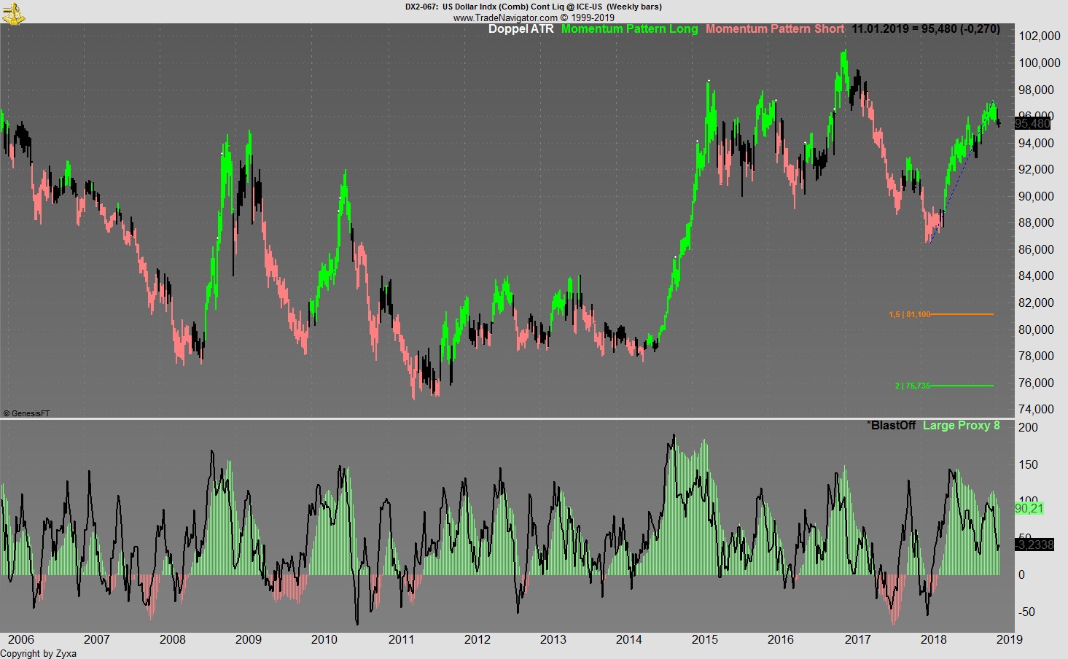Click the 100,000 price axis label
The width and height of the screenshot is (1068, 659).
(1039, 63)
